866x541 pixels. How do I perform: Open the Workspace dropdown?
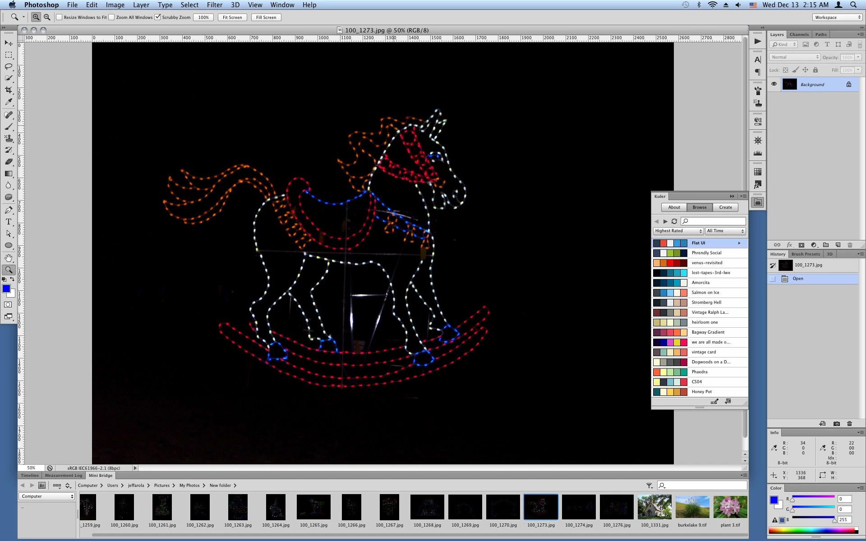(x=838, y=17)
